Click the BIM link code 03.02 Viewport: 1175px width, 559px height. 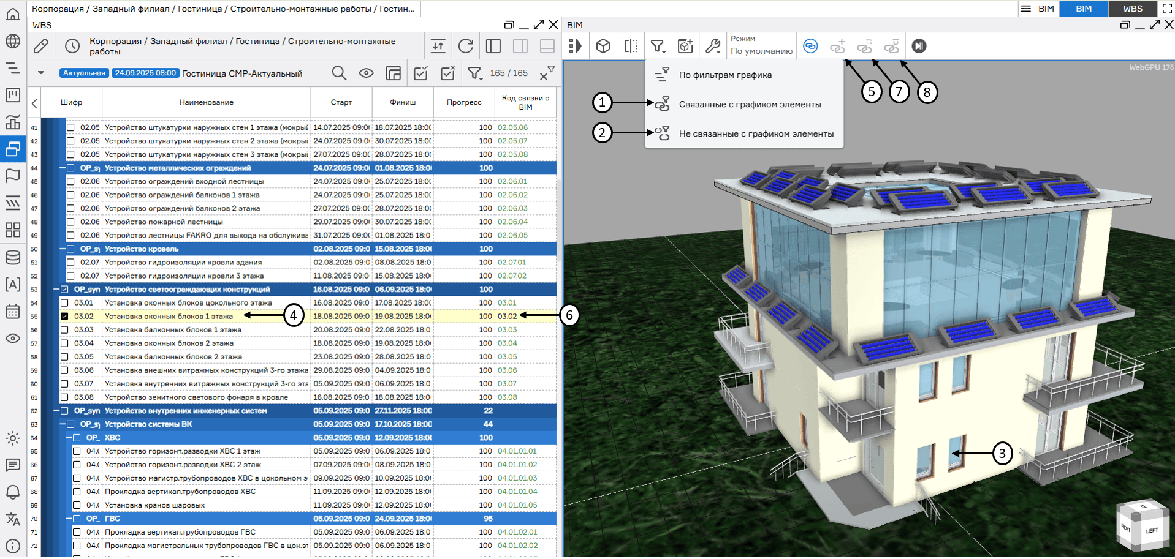(507, 317)
